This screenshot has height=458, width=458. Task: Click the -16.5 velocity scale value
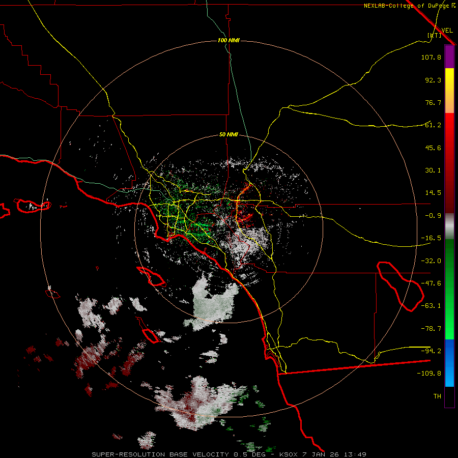coord(431,238)
